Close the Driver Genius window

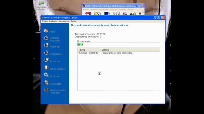coord(163,18)
